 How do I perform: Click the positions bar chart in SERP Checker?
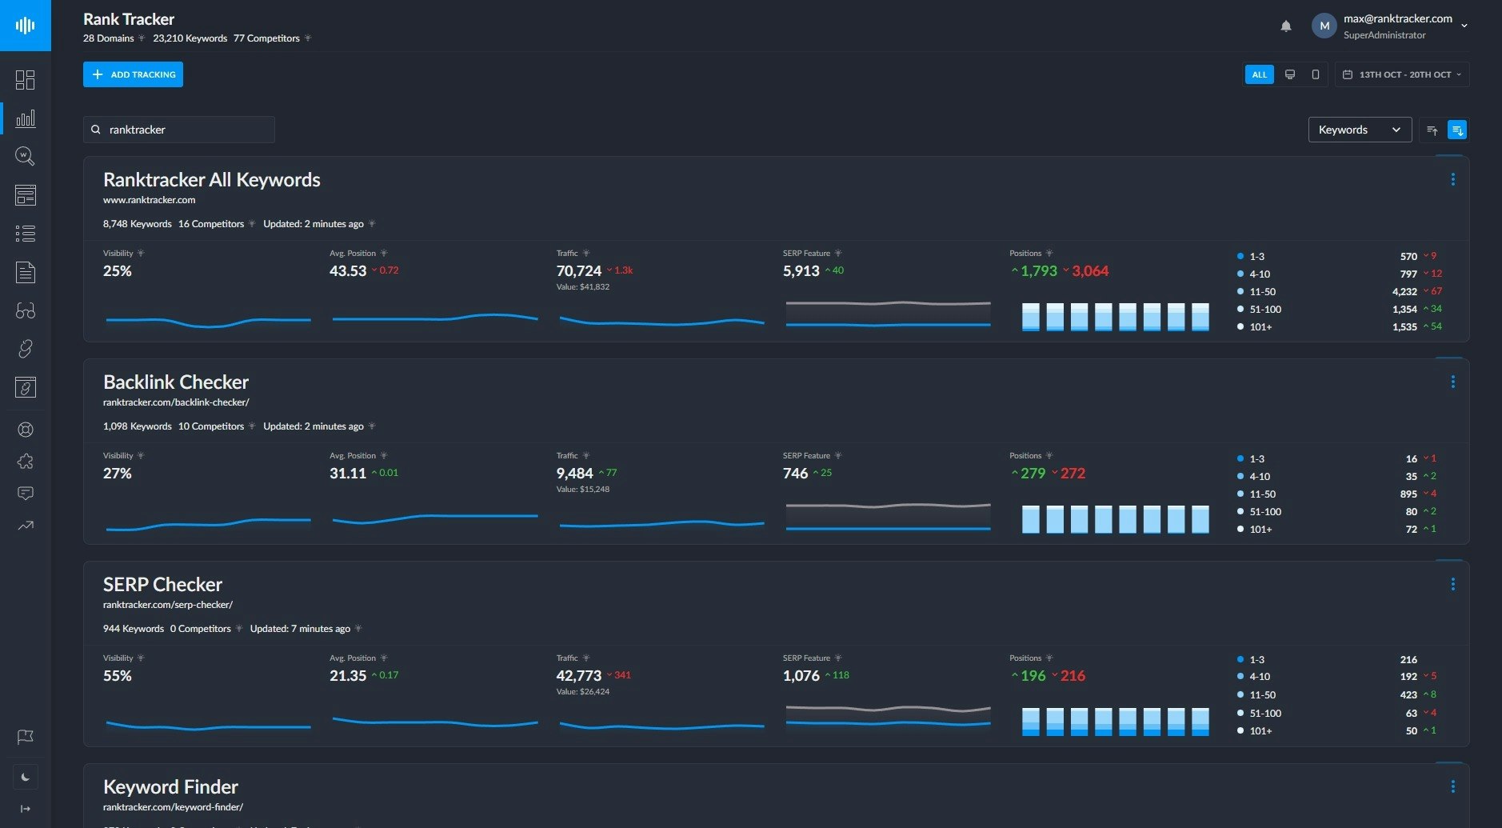[x=1115, y=721]
